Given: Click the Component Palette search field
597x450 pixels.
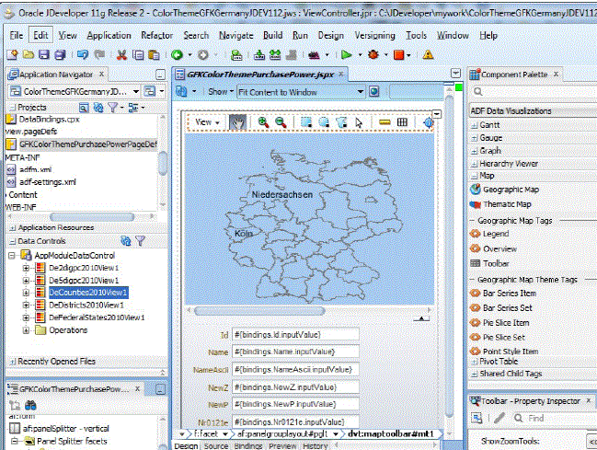Looking at the screenshot, I should (x=533, y=92).
